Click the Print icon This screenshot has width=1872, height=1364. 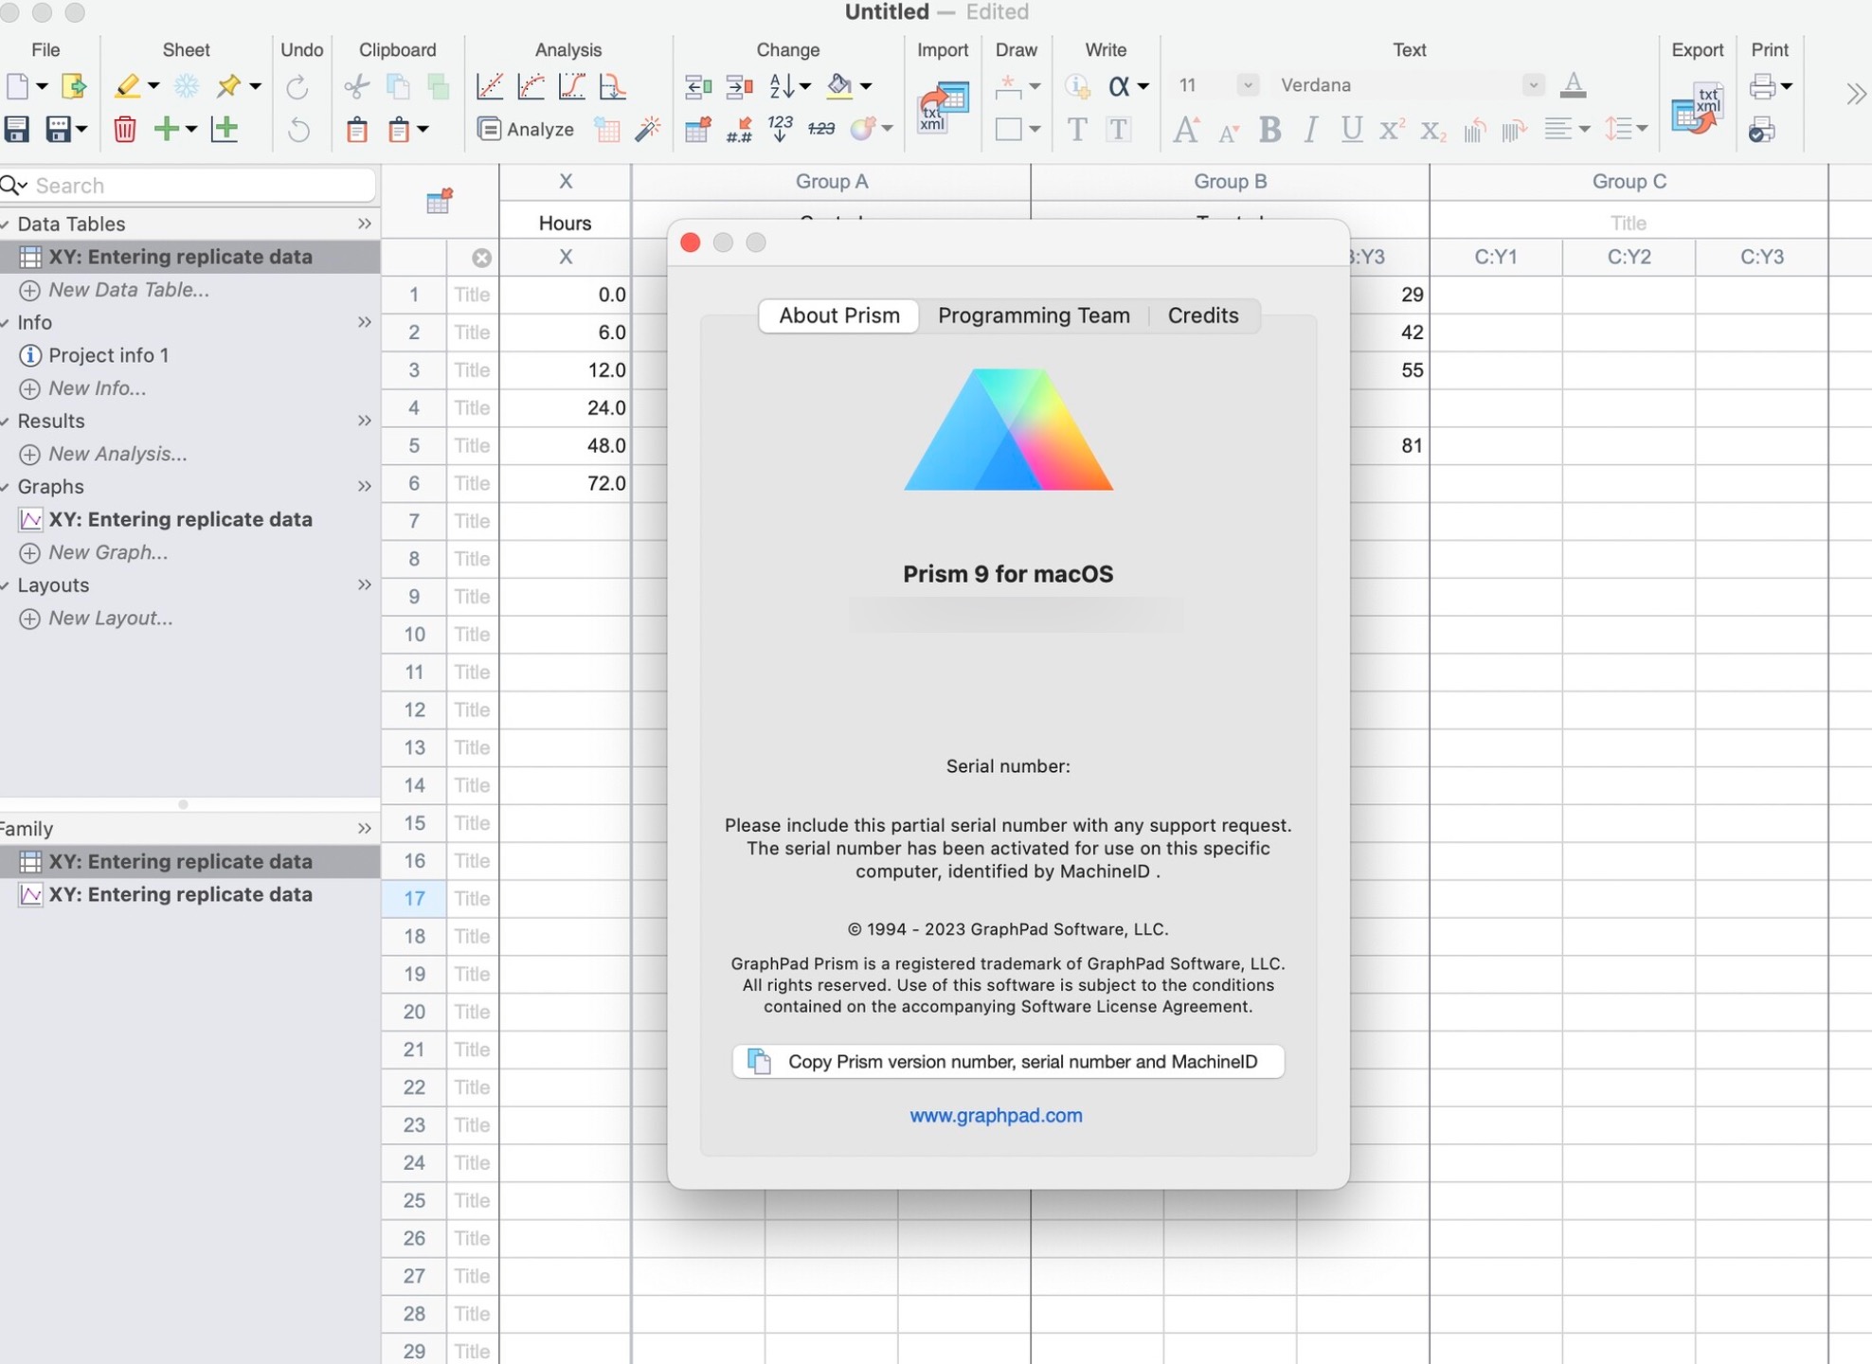tap(1763, 86)
